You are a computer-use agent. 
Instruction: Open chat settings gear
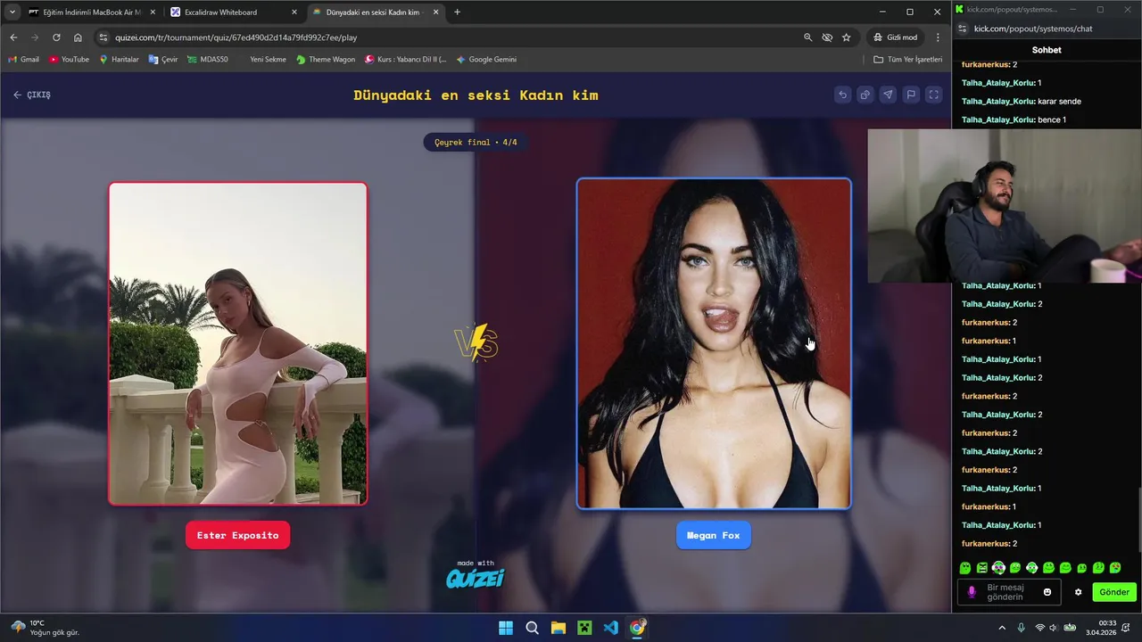click(1078, 592)
